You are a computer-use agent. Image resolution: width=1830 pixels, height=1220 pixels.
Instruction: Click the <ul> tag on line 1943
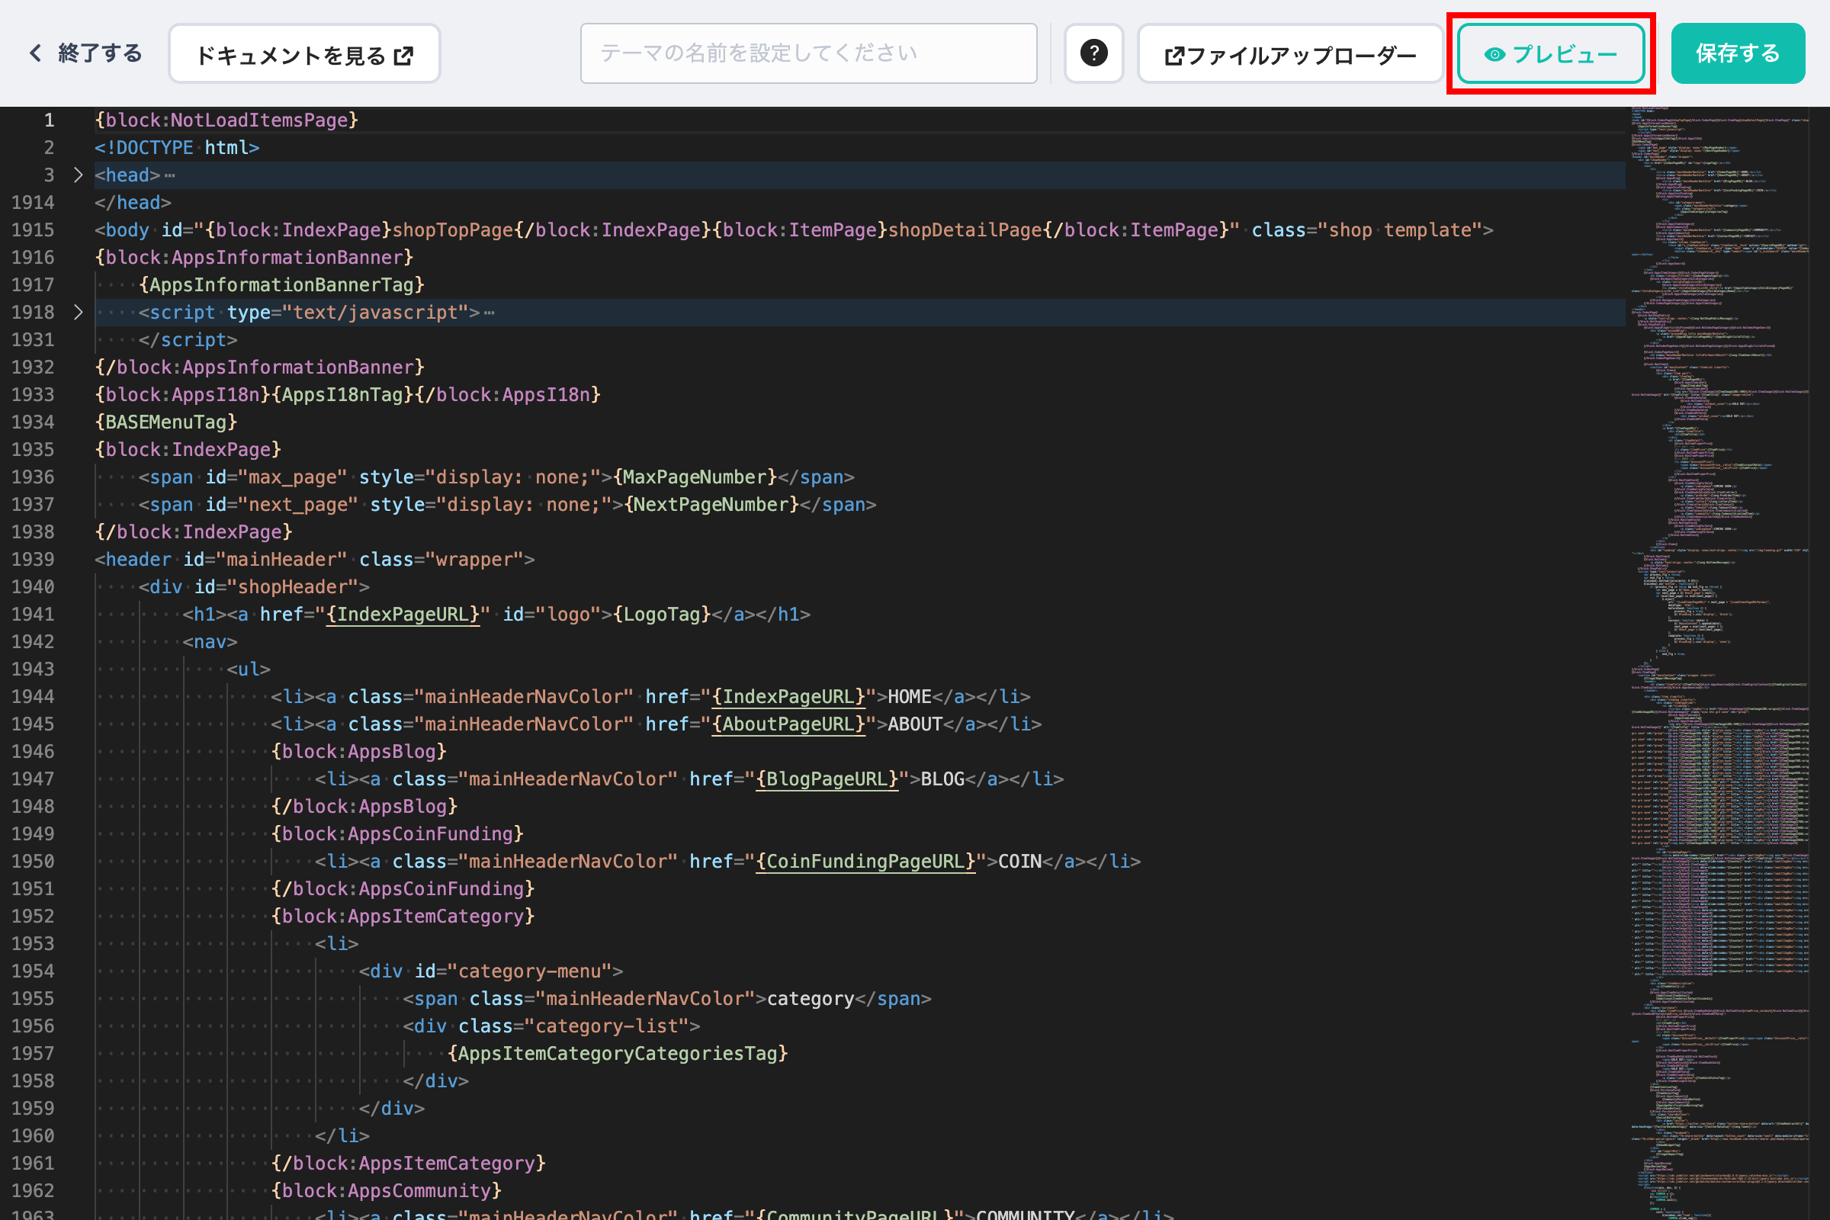pyautogui.click(x=249, y=669)
